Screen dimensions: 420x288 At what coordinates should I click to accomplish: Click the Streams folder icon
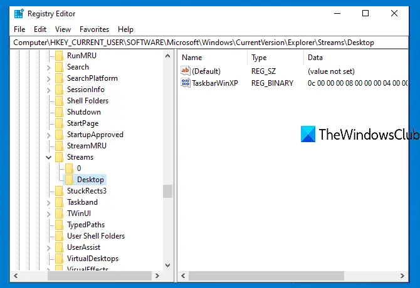point(59,157)
